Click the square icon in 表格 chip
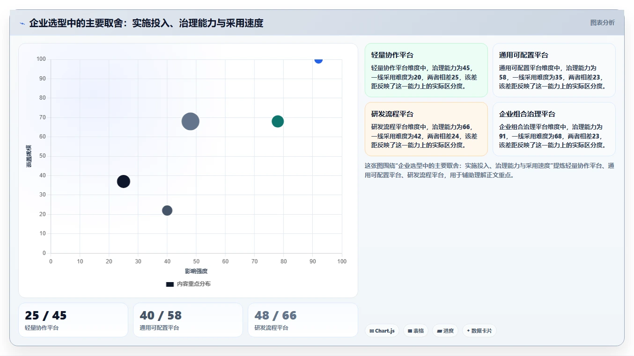The height and width of the screenshot is (356, 634). click(x=410, y=331)
